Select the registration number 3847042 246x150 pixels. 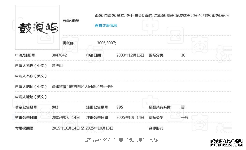(59, 55)
